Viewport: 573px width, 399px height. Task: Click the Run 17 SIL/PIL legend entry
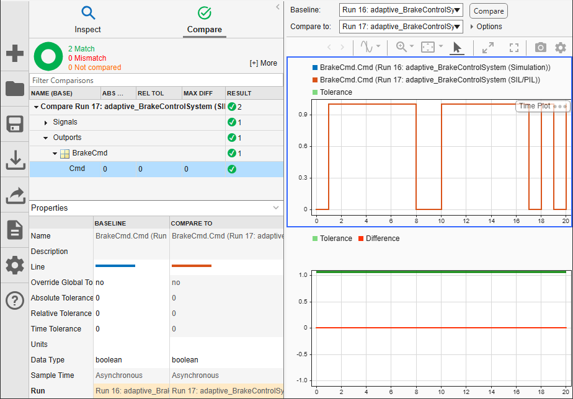[426, 80]
